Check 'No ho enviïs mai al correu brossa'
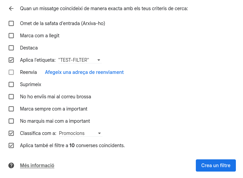This screenshot has width=243, height=178. (11, 97)
